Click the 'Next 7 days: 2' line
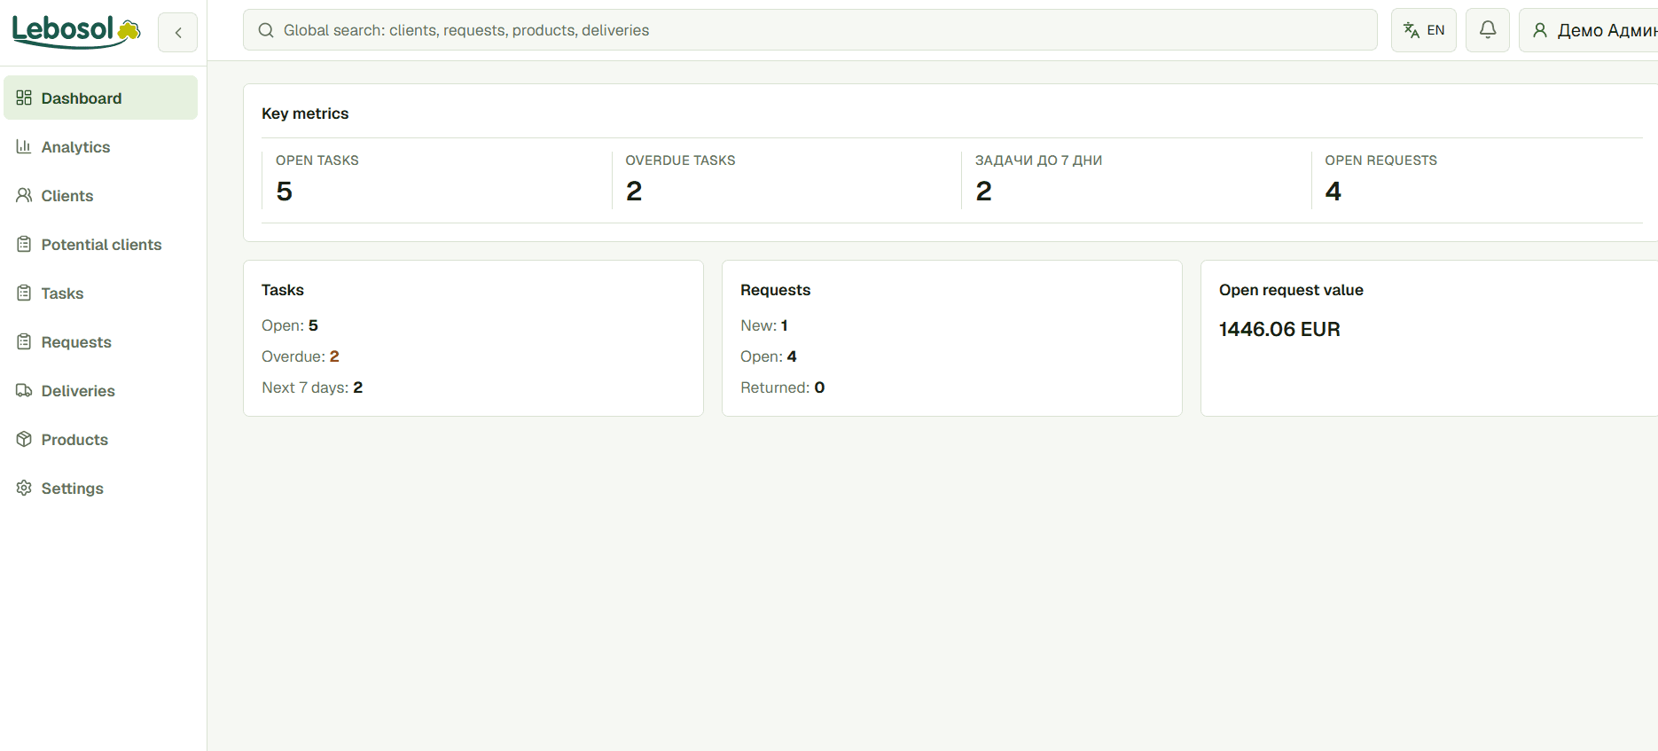This screenshot has width=1658, height=751. coord(312,387)
